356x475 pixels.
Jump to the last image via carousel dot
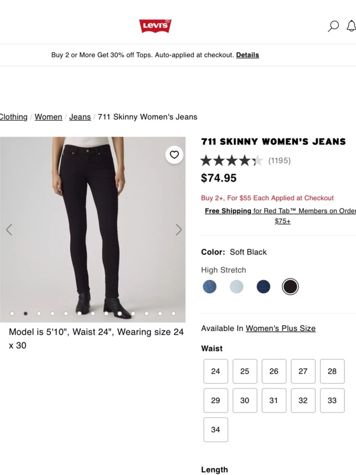[x=173, y=313]
